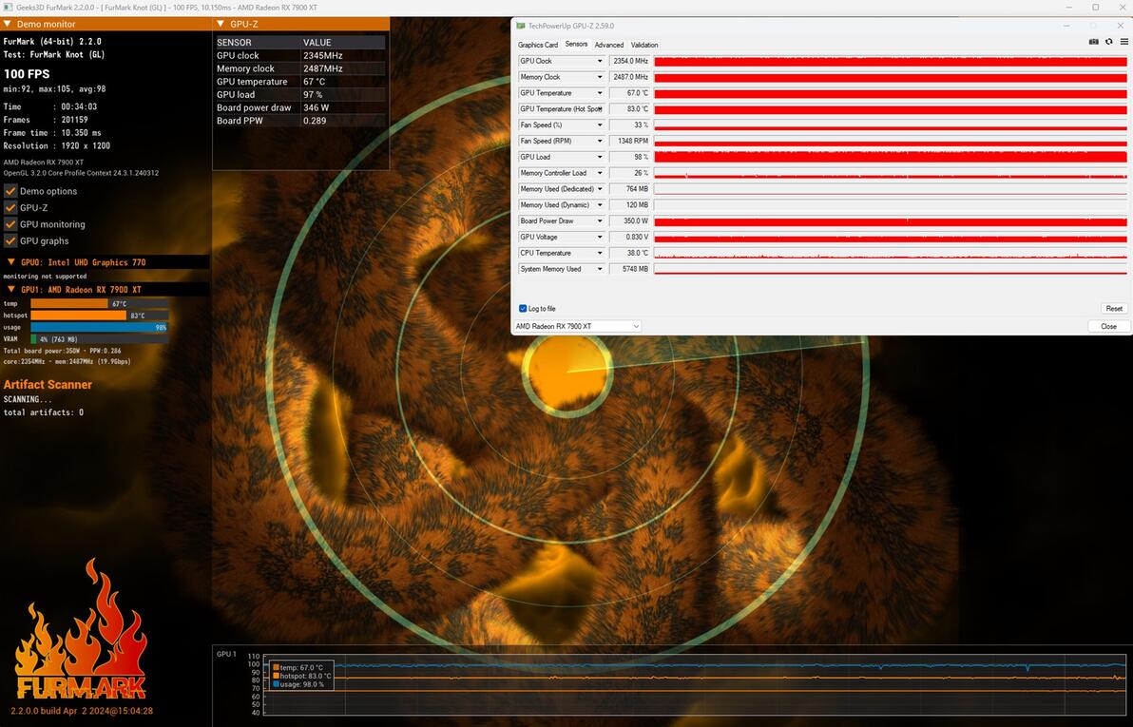1133x727 pixels.
Task: Select the Sensors tab
Action: pyautogui.click(x=576, y=44)
